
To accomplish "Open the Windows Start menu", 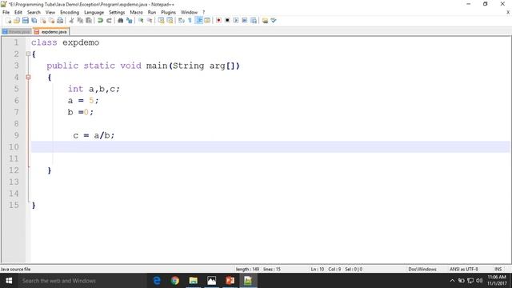I will 9,281.
